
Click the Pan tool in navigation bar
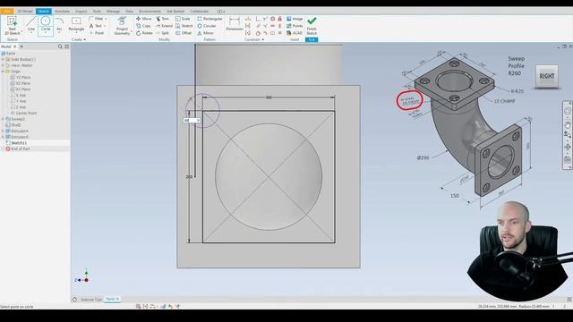tap(567, 125)
